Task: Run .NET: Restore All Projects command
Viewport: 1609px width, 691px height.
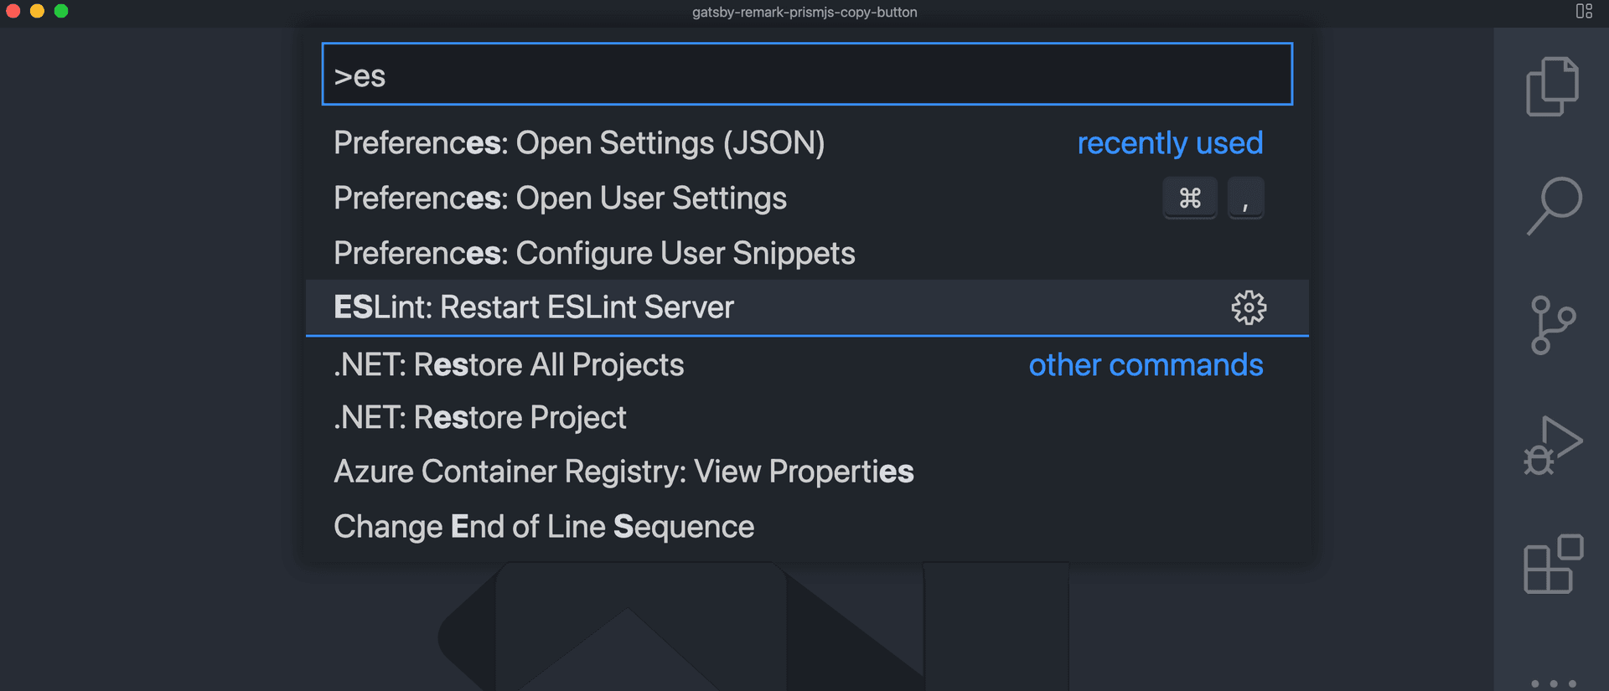Action: (x=509, y=365)
